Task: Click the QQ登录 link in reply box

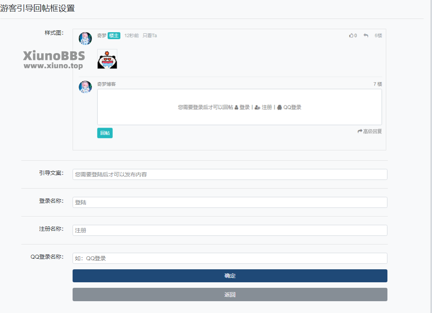Action: [x=292, y=107]
